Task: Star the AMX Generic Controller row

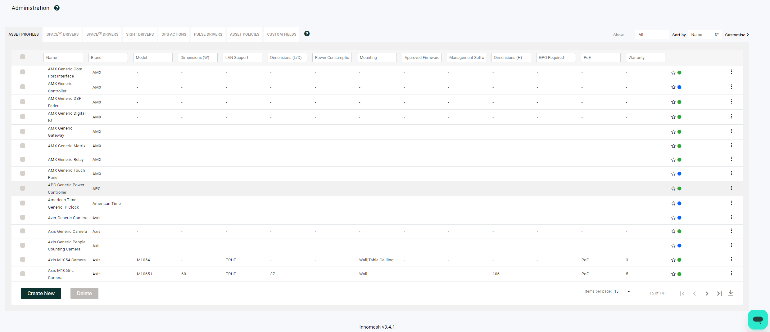Action: pyautogui.click(x=673, y=87)
